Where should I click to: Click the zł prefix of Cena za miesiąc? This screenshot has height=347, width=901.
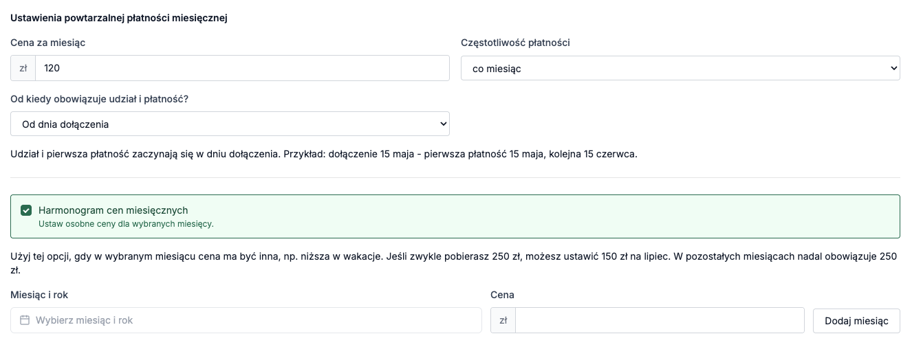(23, 68)
